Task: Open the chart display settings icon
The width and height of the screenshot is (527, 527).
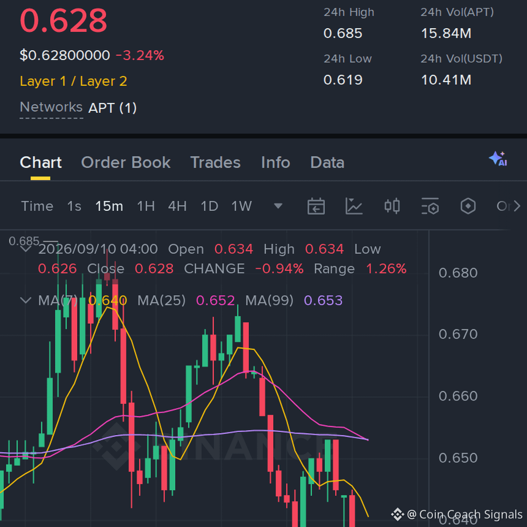Action: coord(430,206)
